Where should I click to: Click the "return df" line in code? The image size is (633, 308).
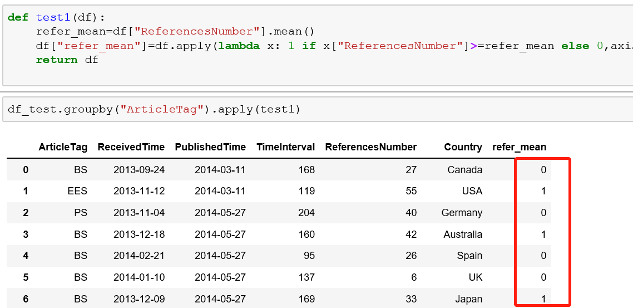67,60
